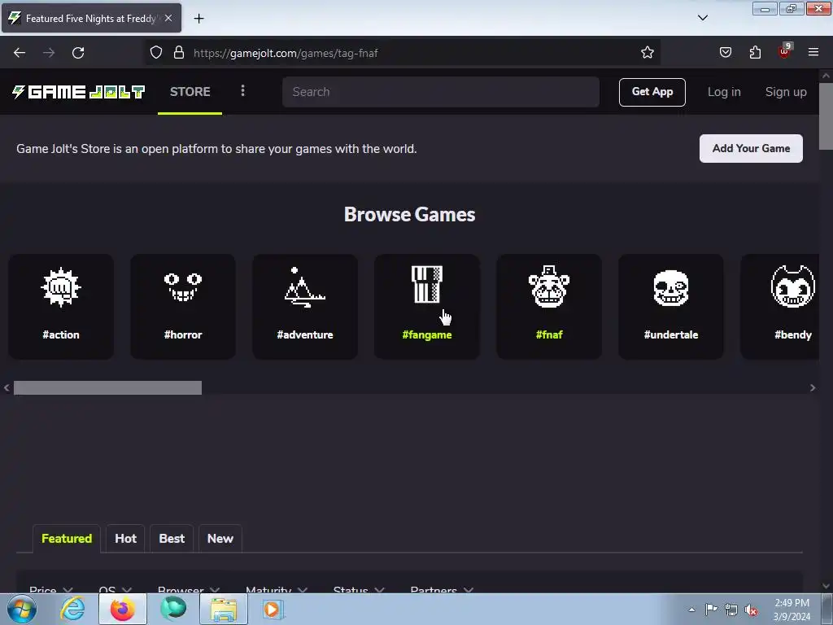Click the page vertical scrollbar thumb
This screenshot has width=833, height=625.
826,116
